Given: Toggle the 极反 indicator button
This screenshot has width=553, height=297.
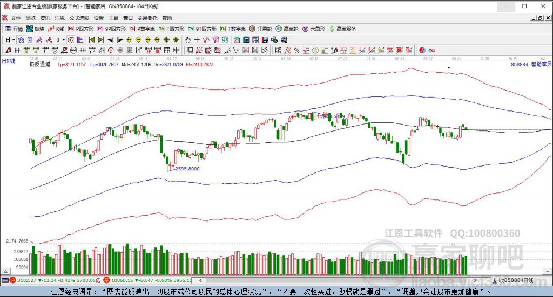Looking at the screenshot, I should coord(71,40).
